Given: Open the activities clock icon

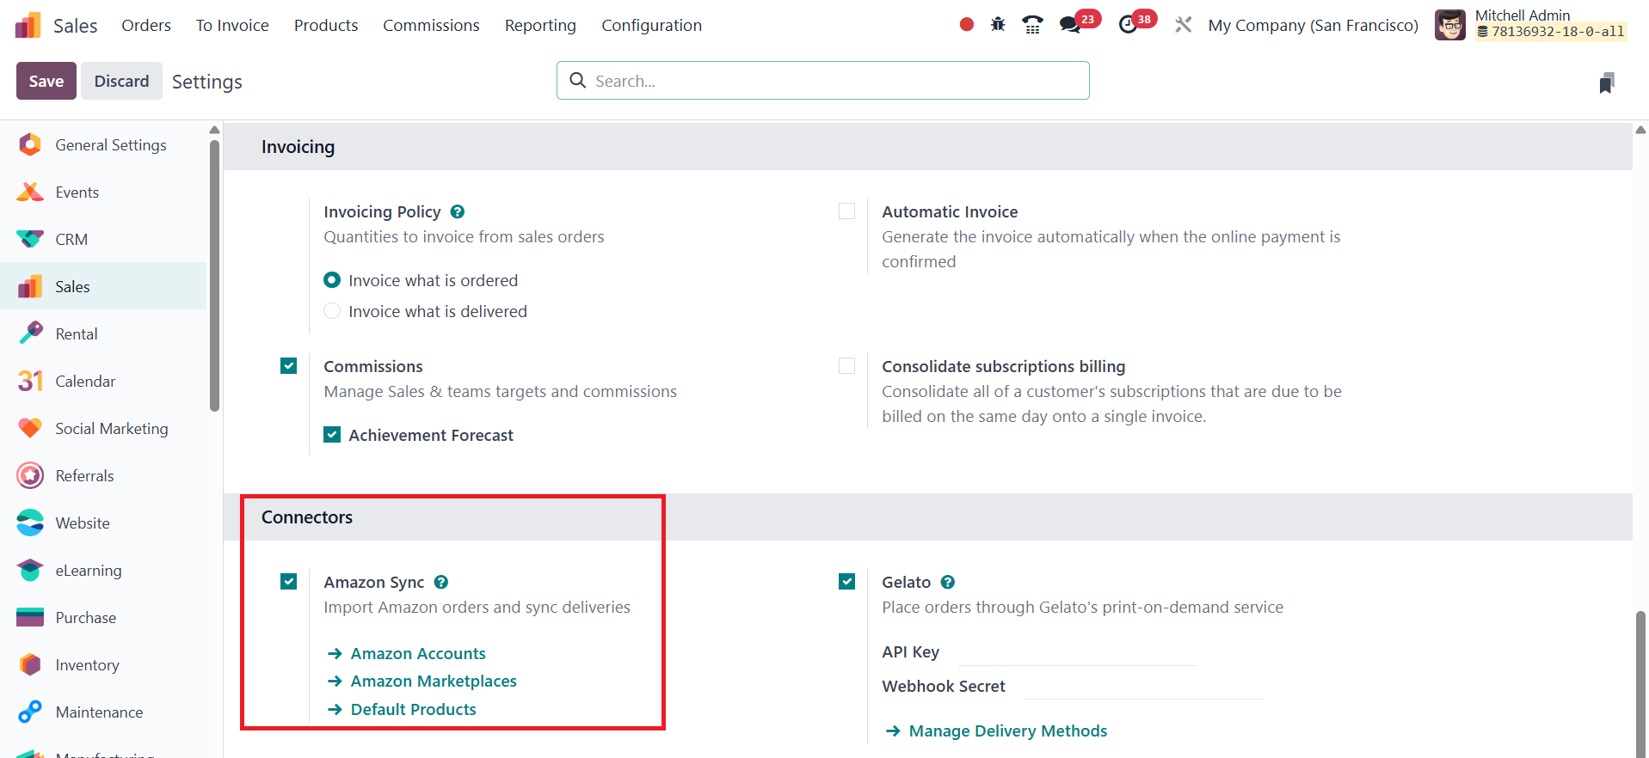Looking at the screenshot, I should point(1128,25).
